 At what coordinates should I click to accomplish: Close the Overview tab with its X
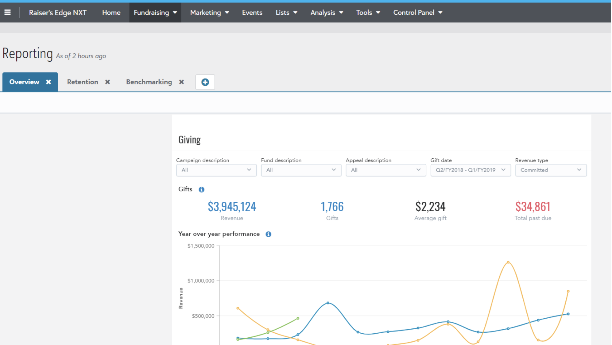pyautogui.click(x=48, y=82)
